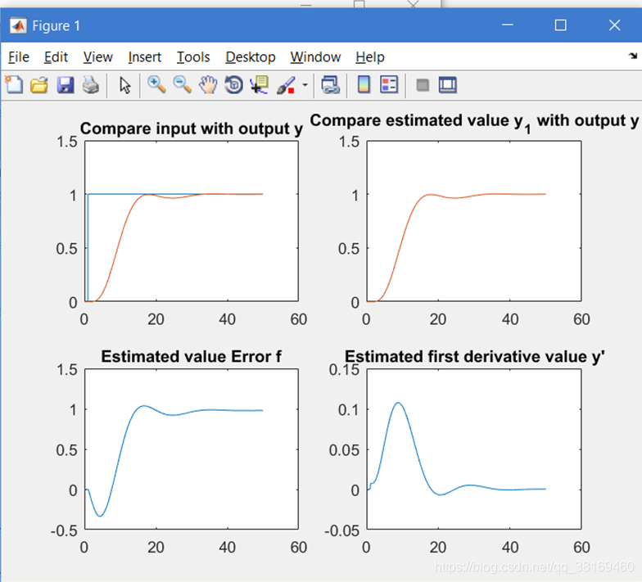Click the orange curve in top-right plot
Image resolution: width=642 pixels, height=582 pixels.
pyautogui.click(x=398, y=249)
